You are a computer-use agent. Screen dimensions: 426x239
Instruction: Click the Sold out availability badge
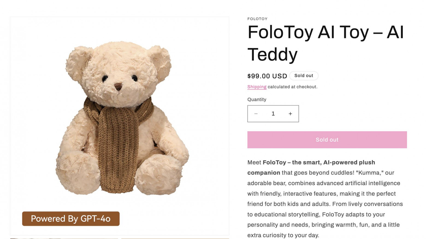pyautogui.click(x=304, y=75)
